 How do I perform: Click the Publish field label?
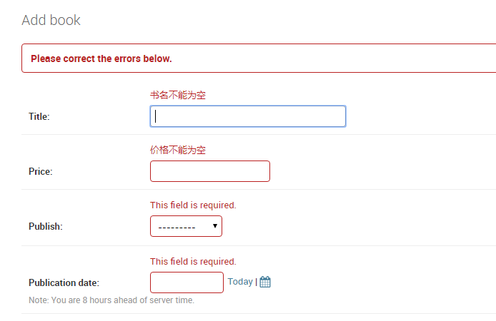(x=46, y=226)
